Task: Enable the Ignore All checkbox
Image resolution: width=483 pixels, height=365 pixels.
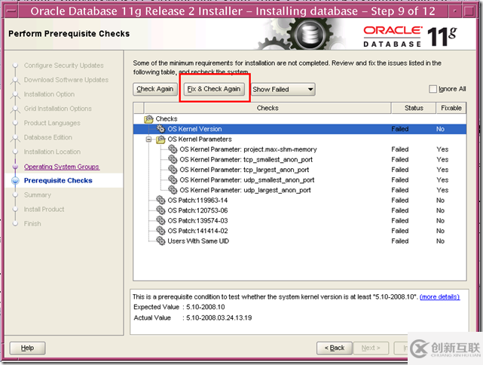Action: 433,89
